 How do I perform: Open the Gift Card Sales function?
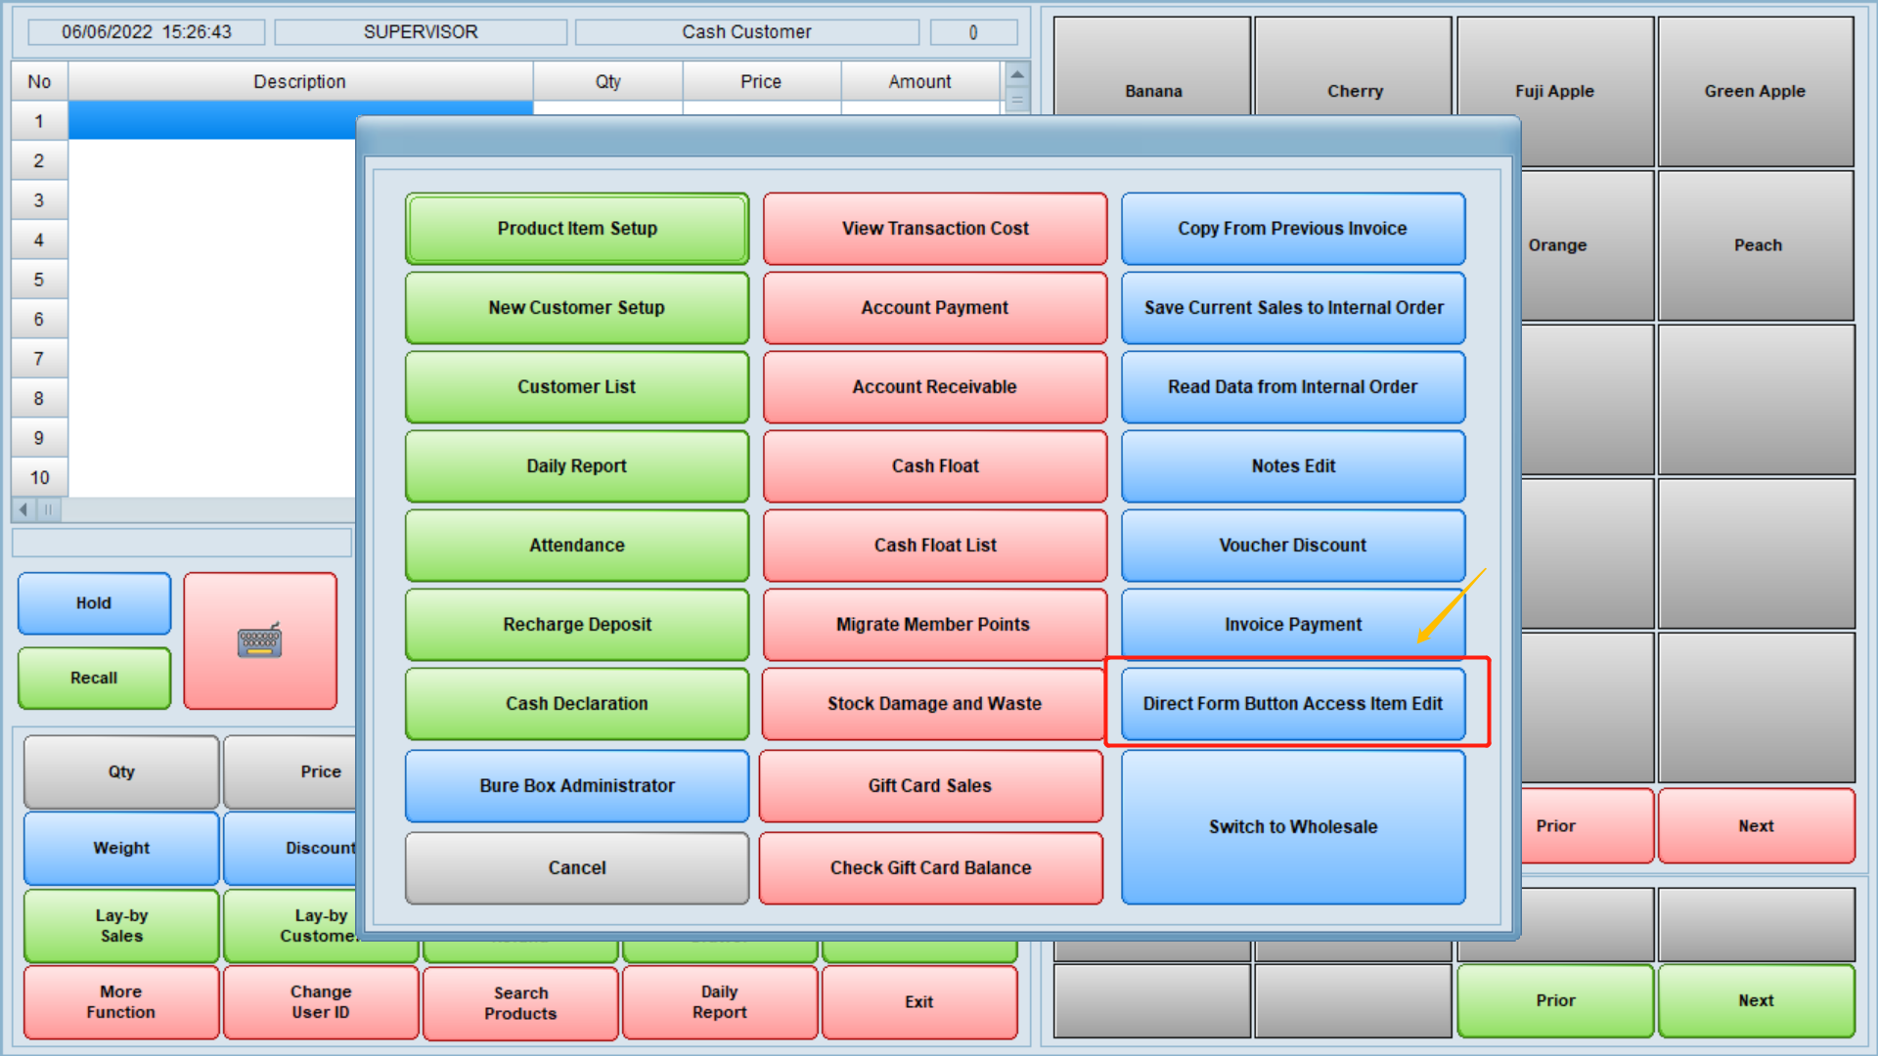pyautogui.click(x=929, y=785)
